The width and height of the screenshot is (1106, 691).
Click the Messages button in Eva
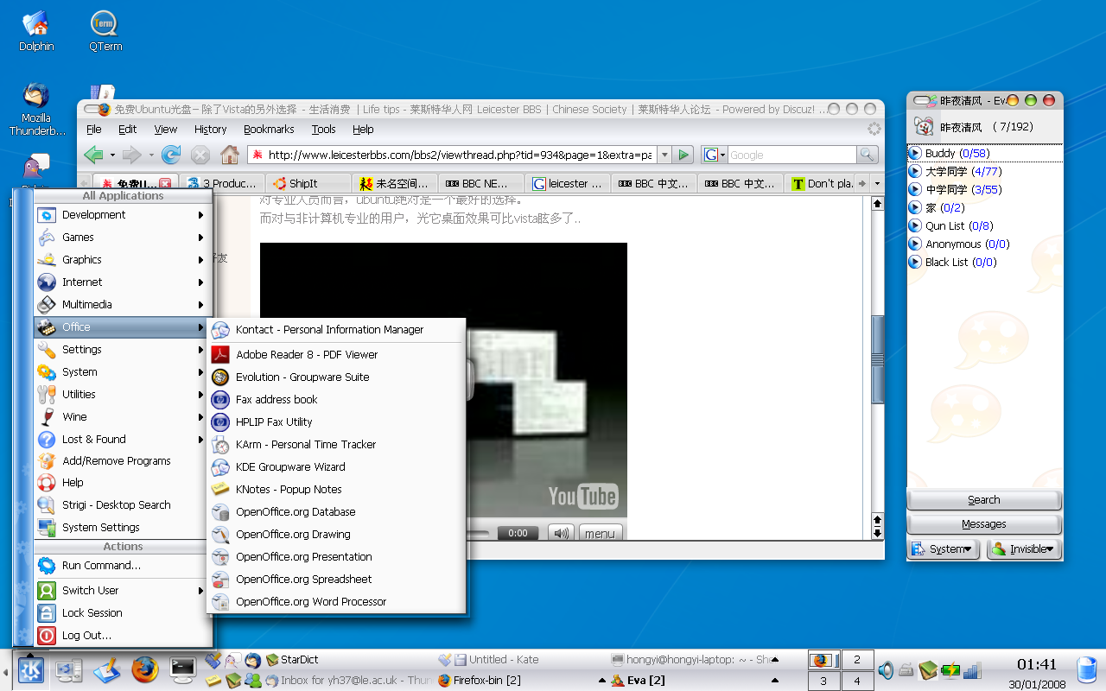pyautogui.click(x=984, y=523)
